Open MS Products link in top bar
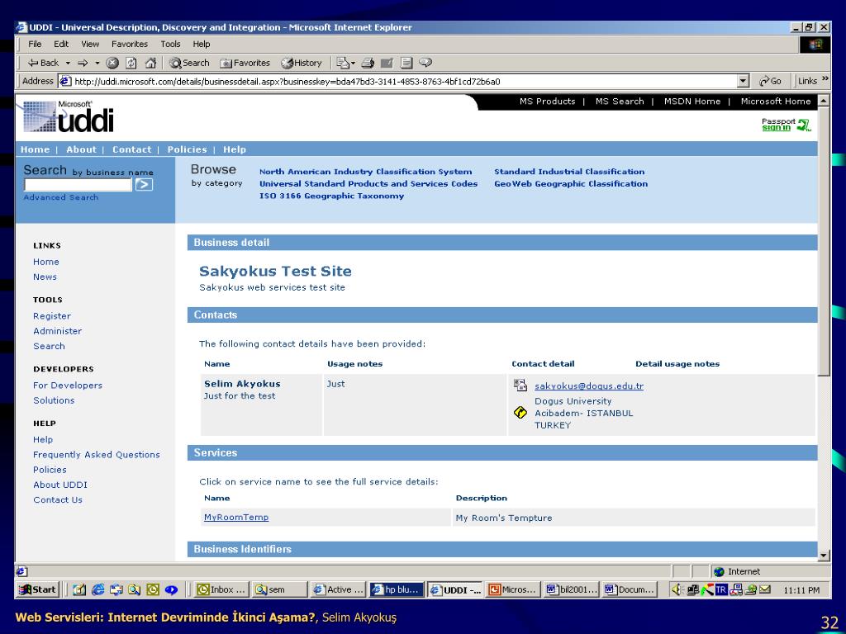The width and height of the screenshot is (846, 634). point(547,102)
